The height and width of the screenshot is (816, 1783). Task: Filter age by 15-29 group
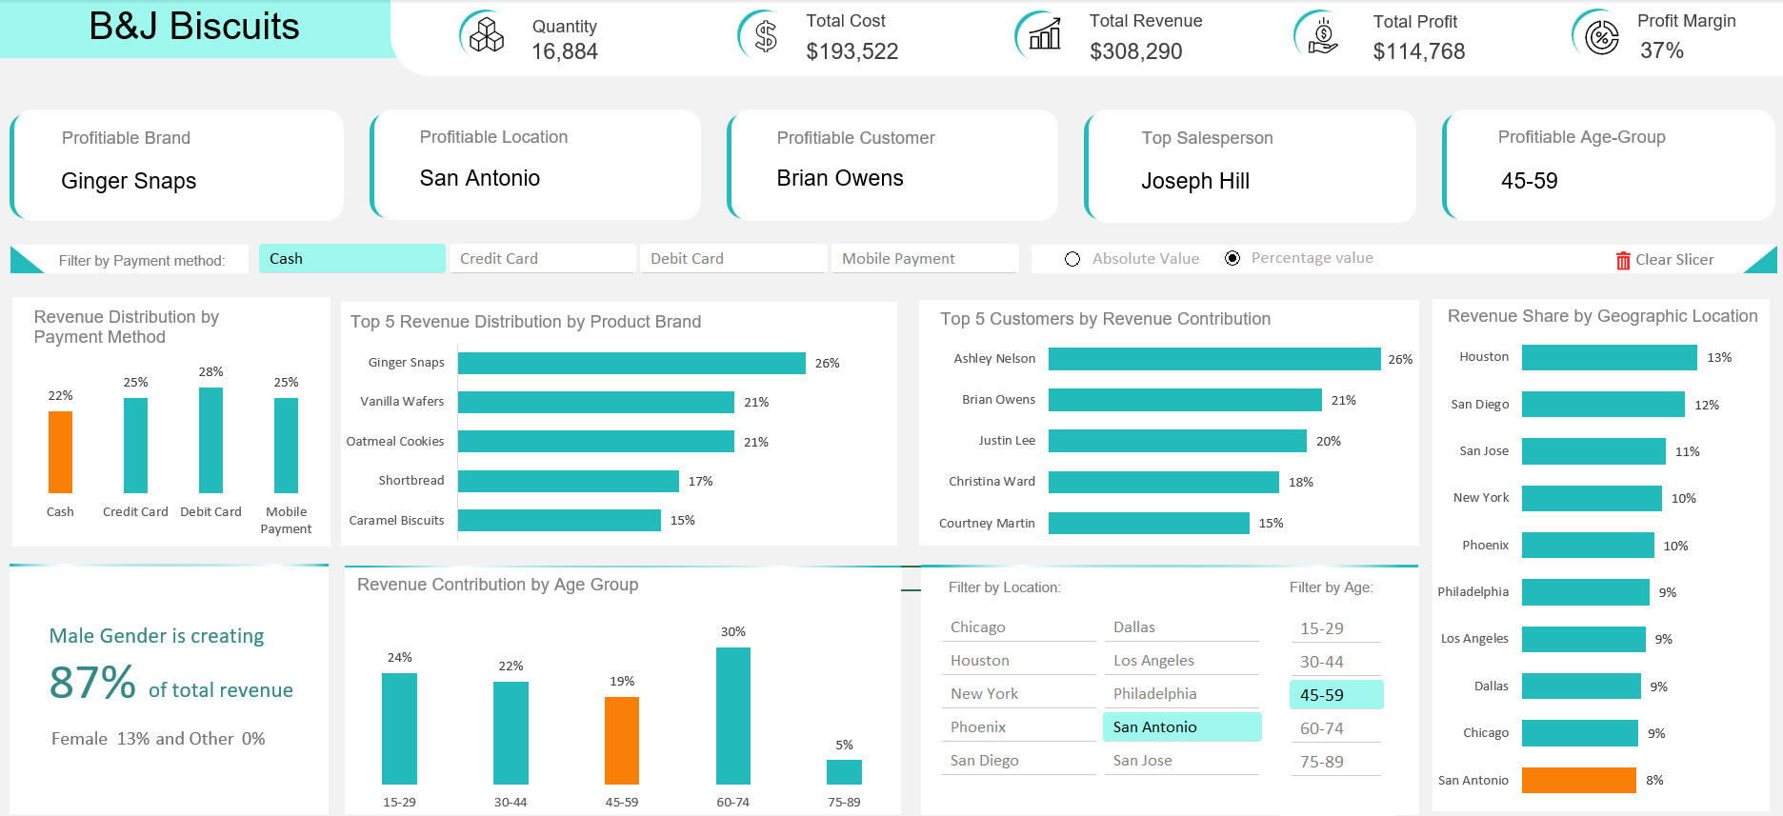(x=1334, y=628)
